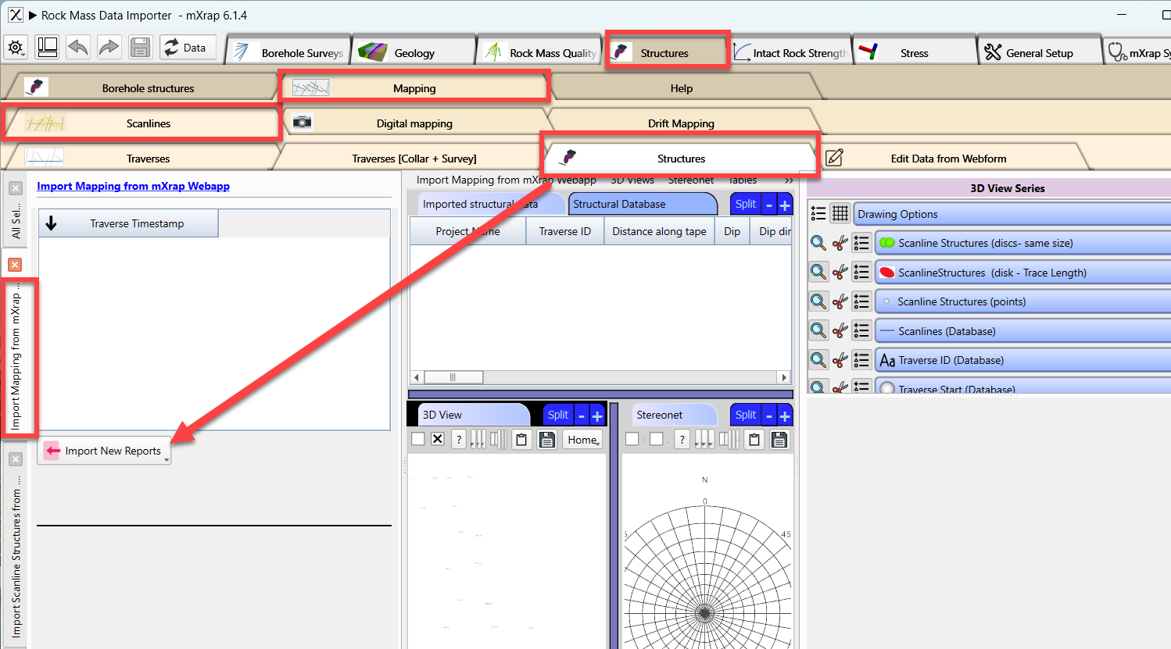Open the Drift Mapping tab
The height and width of the screenshot is (649, 1171).
coord(680,123)
